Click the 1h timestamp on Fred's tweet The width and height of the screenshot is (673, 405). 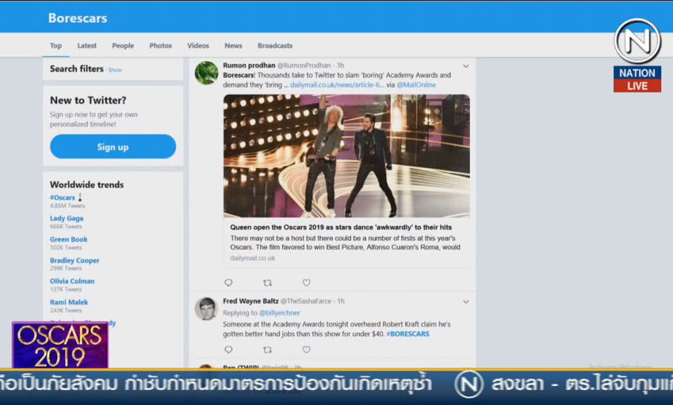[341, 301]
